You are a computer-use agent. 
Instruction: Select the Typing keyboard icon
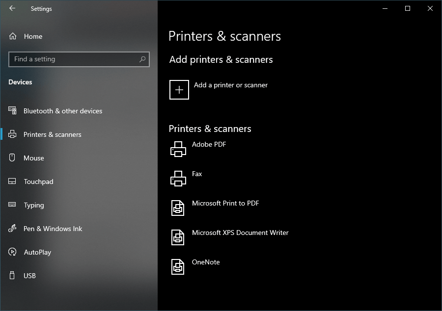(12, 205)
